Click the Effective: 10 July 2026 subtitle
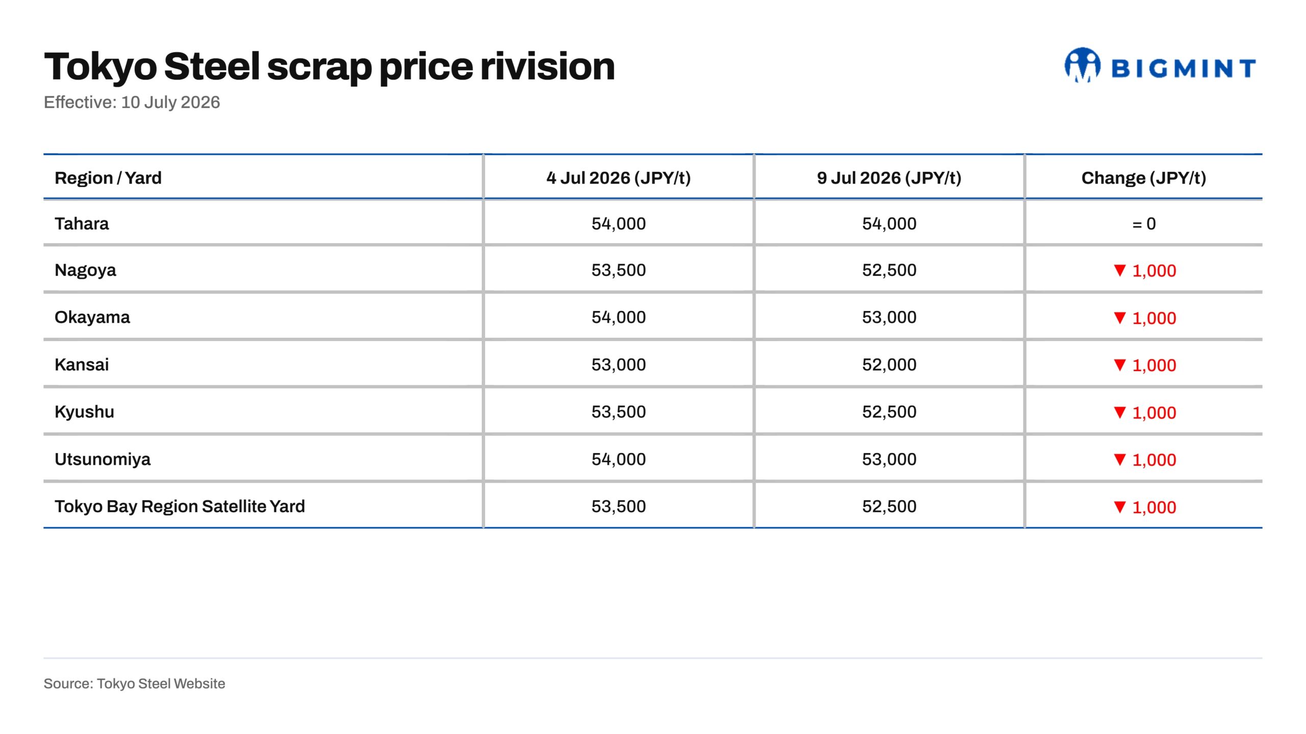The image size is (1306, 734). click(132, 102)
